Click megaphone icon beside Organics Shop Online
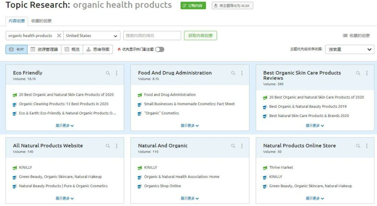This screenshot has height=206, width=377. [x=140, y=186]
